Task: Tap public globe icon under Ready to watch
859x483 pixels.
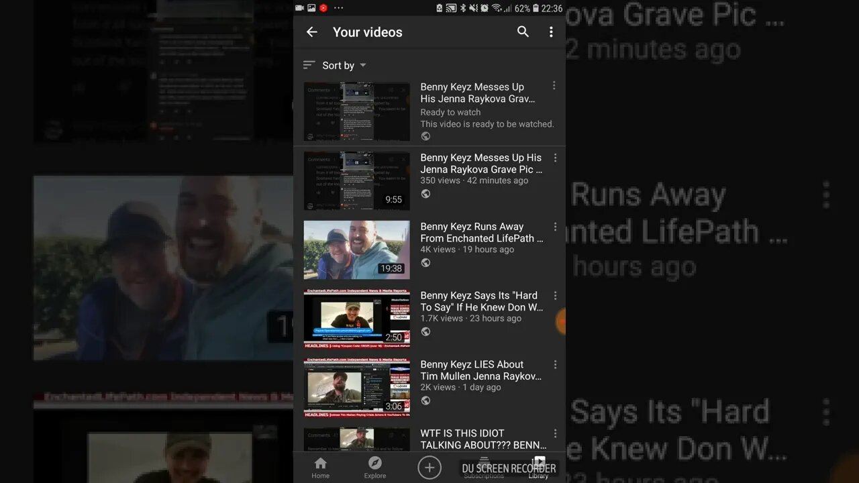Action: point(425,136)
